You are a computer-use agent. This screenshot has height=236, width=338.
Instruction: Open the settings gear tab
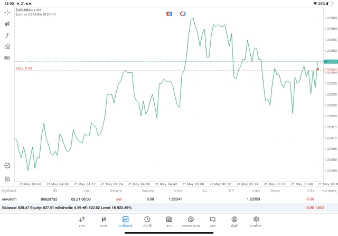pyautogui.click(x=256, y=222)
